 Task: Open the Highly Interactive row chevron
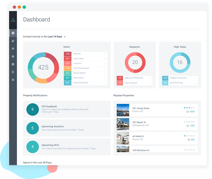(196, 78)
